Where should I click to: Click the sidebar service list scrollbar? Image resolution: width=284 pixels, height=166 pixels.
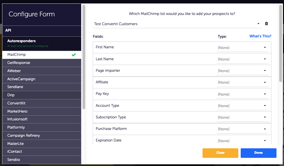coord(84,57)
